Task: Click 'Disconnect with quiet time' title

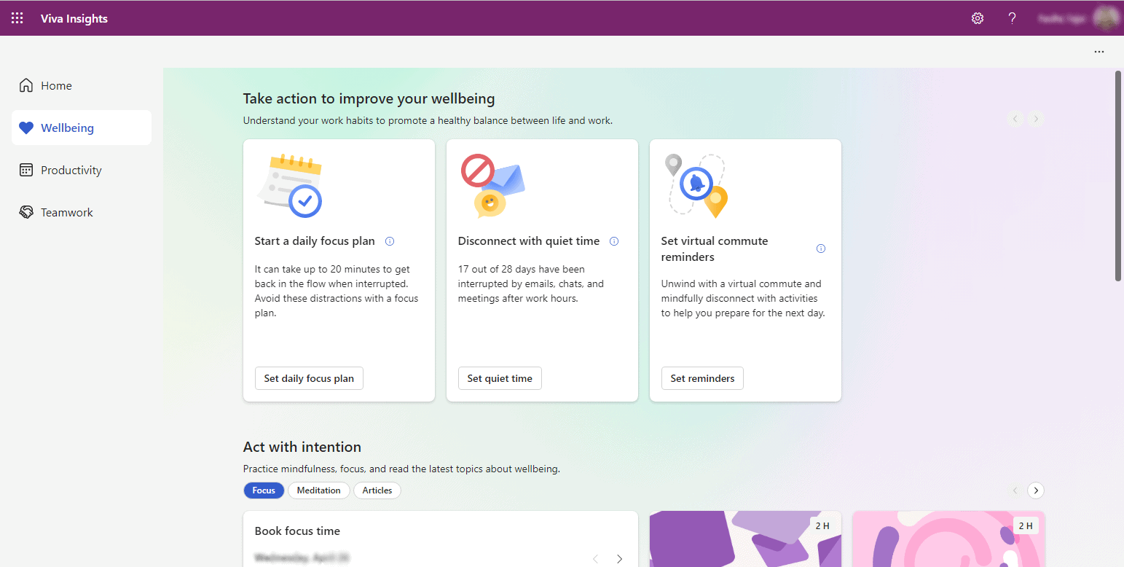Action: pos(529,241)
